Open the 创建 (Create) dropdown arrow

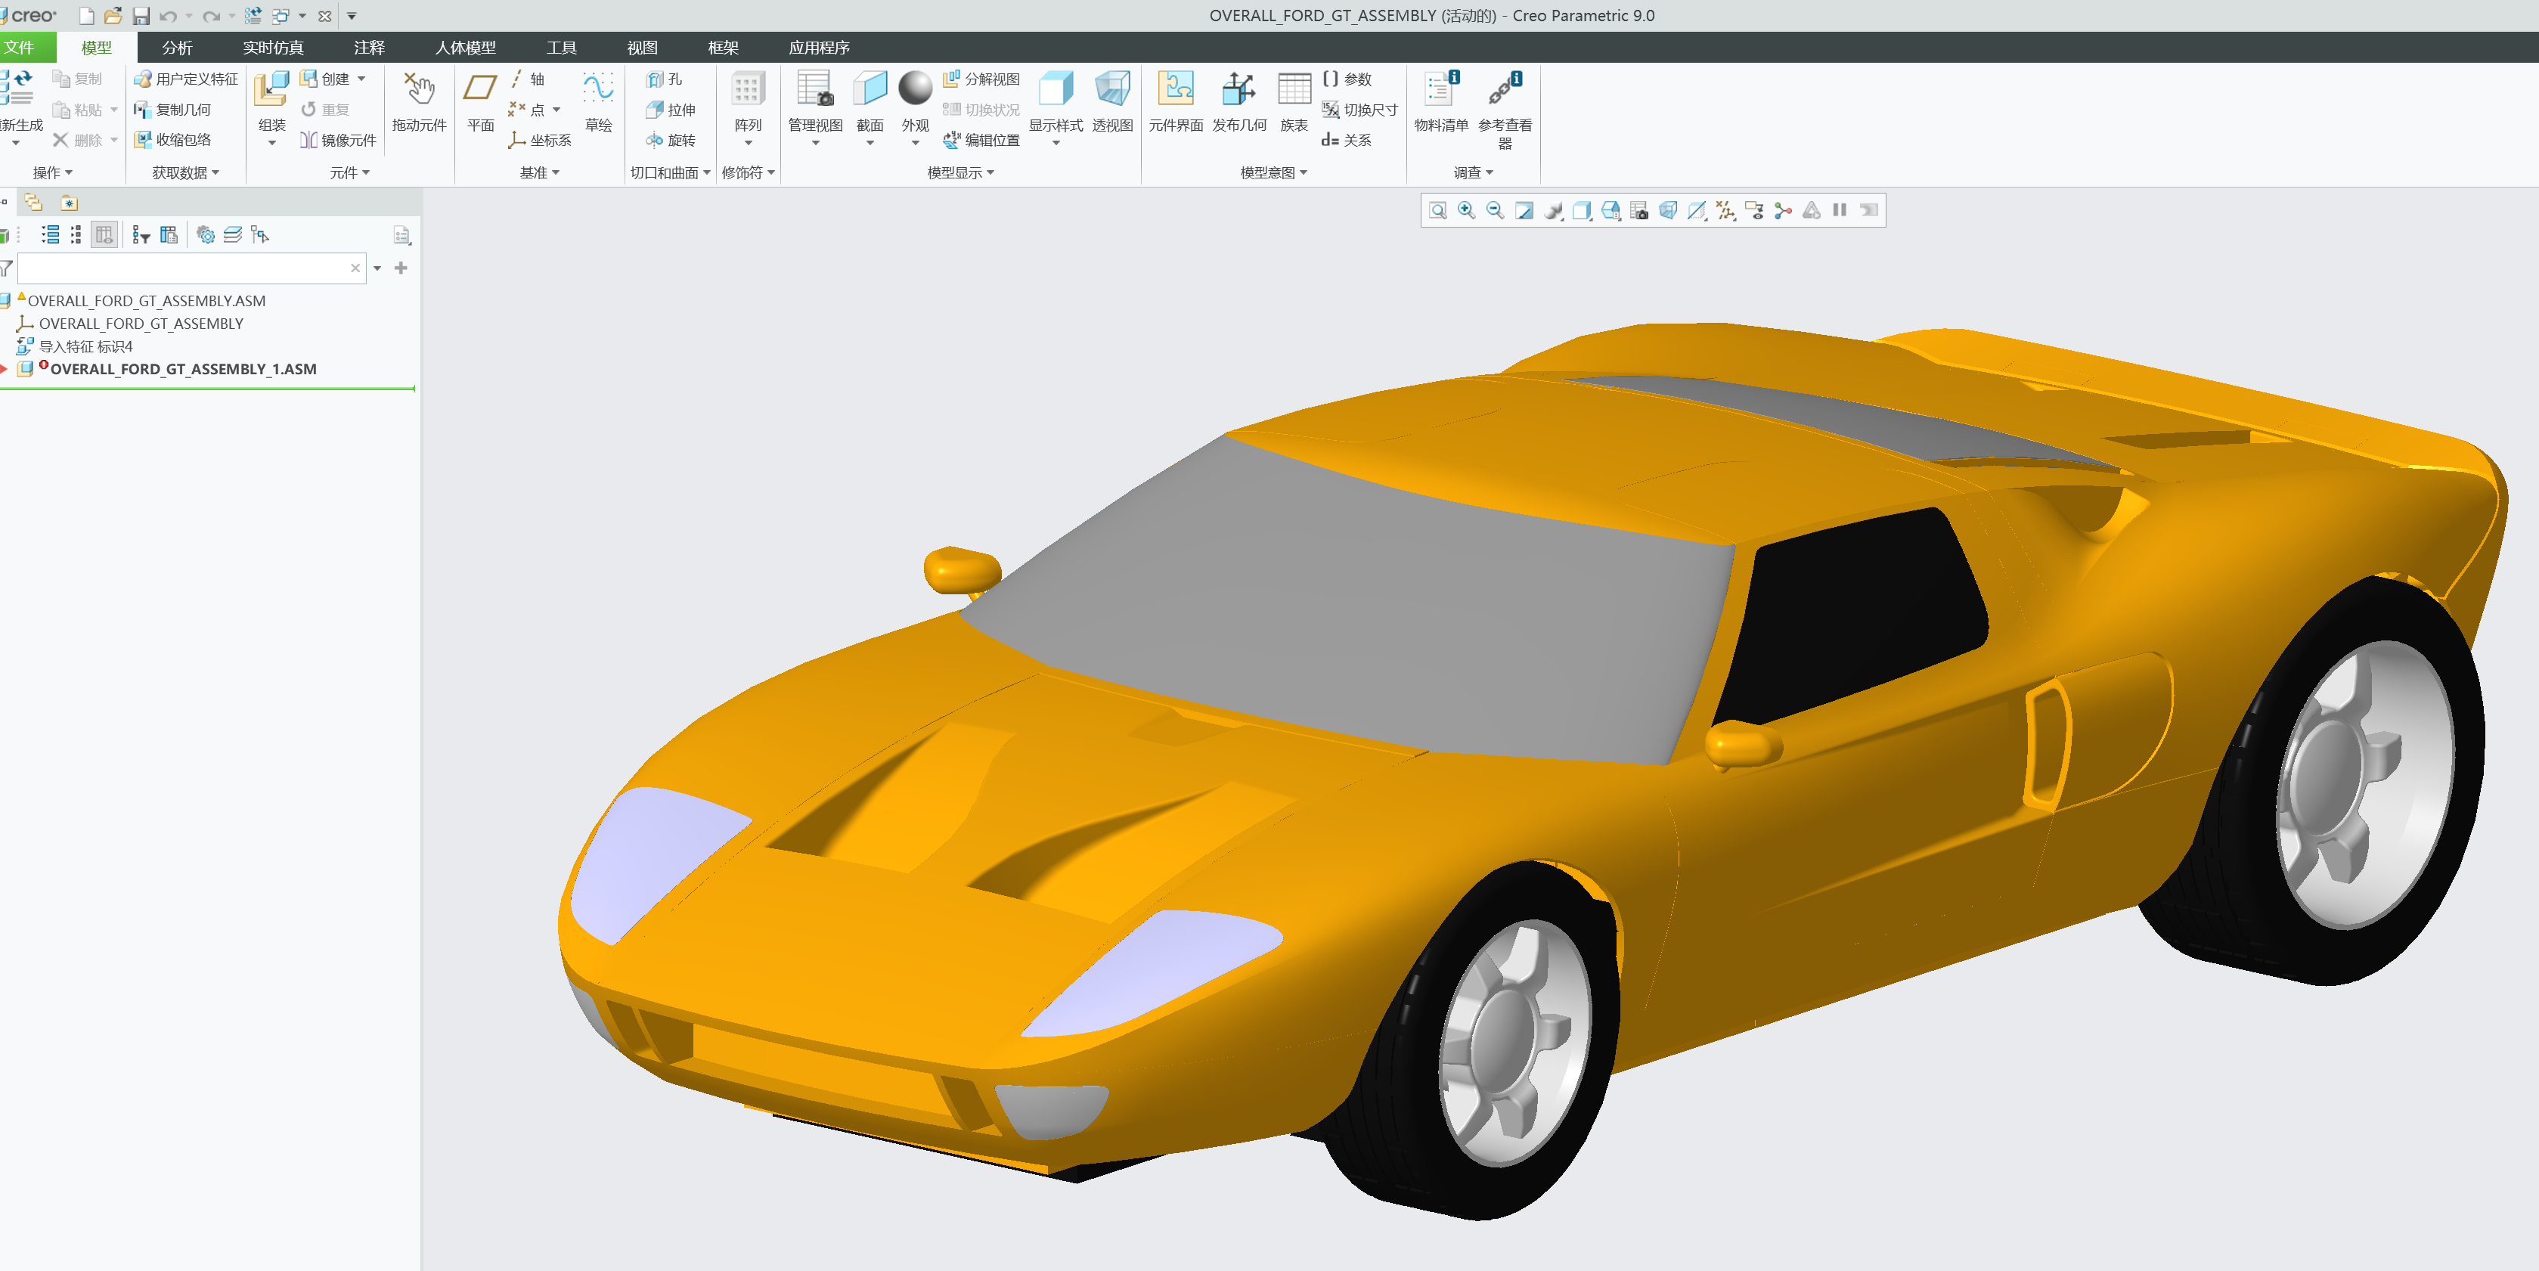(361, 79)
